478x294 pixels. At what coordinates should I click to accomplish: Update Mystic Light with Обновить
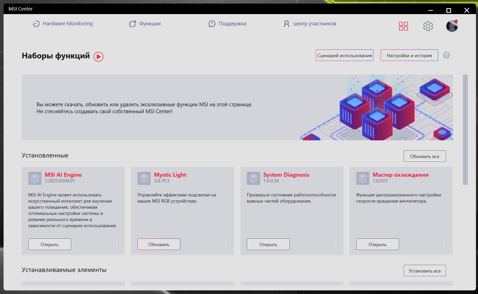tap(159, 244)
